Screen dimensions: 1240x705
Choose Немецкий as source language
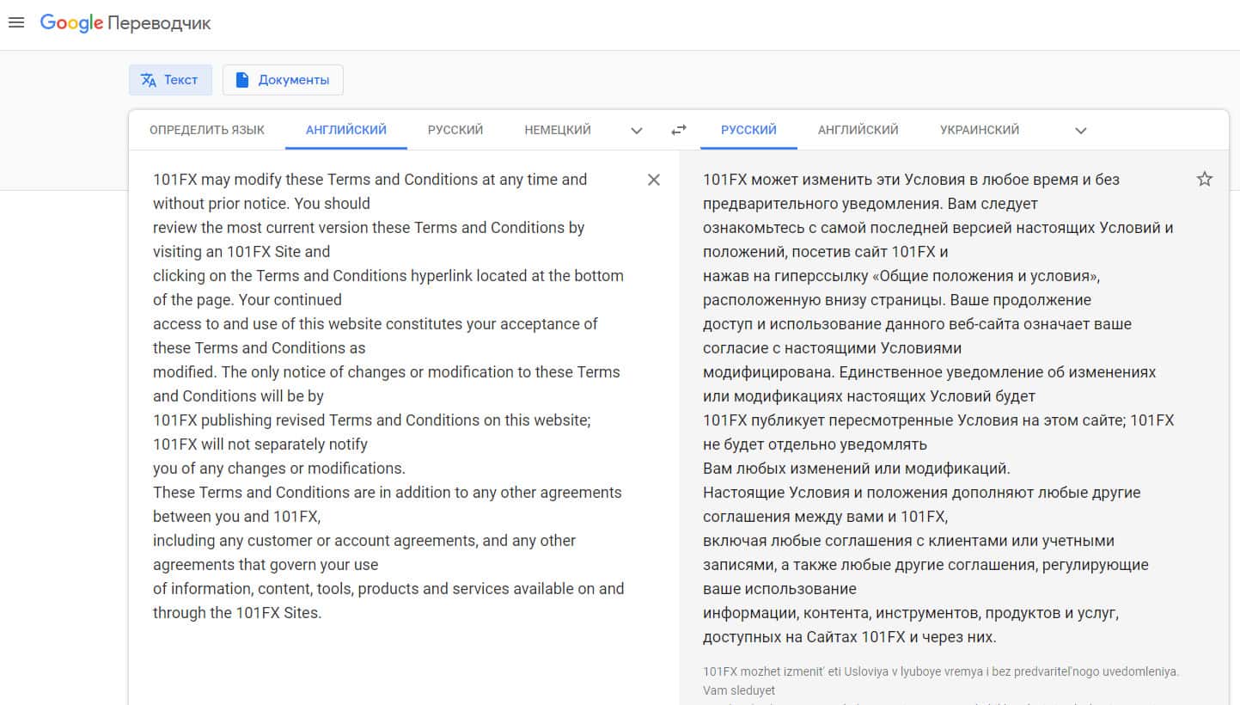pos(558,130)
